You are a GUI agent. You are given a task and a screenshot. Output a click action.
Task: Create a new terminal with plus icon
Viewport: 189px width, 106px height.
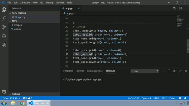pos(163,71)
